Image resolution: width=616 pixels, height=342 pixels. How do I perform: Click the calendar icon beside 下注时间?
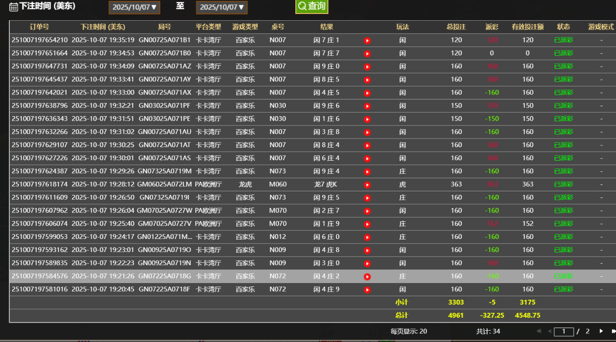[x=14, y=7]
